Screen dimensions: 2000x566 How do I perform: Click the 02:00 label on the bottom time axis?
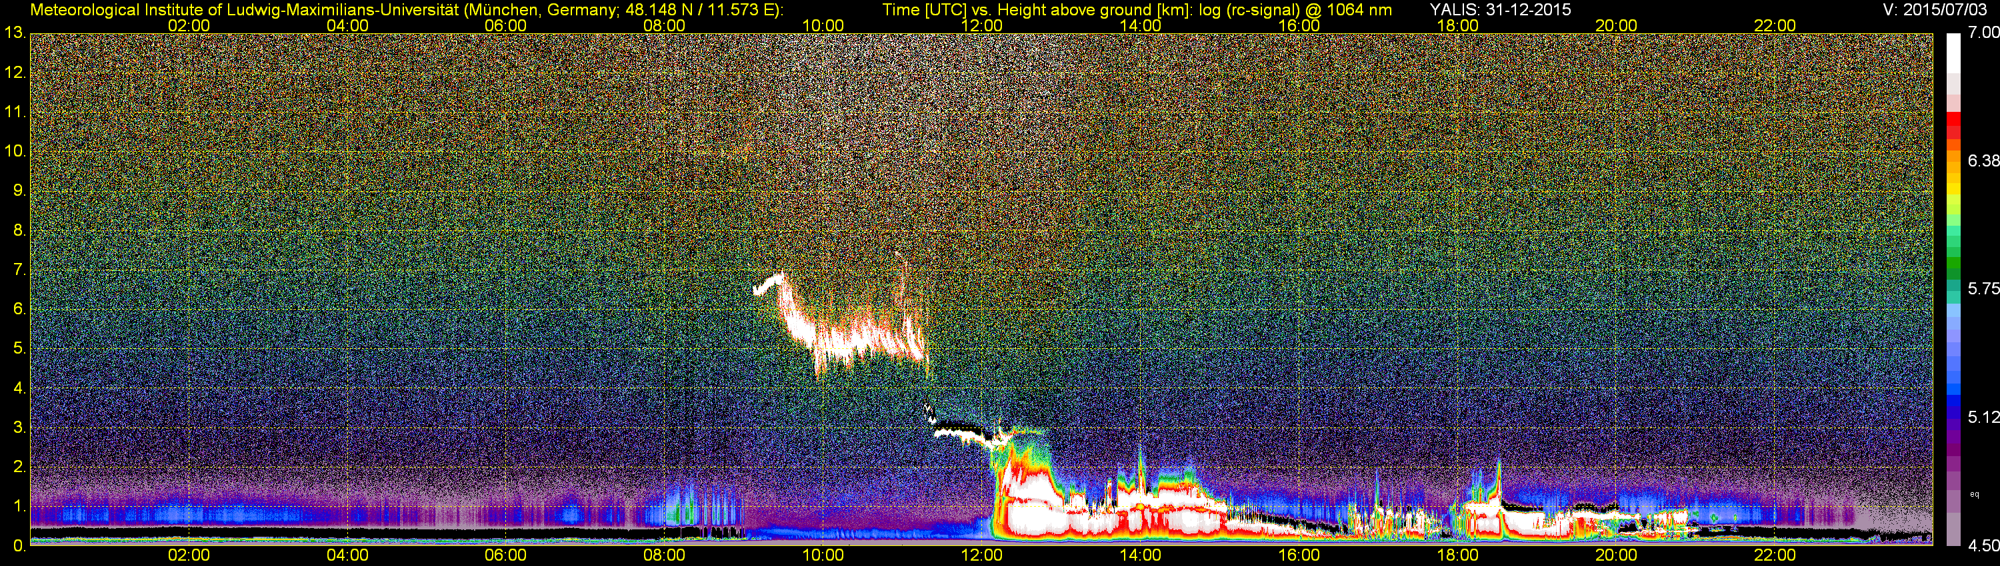click(x=189, y=555)
